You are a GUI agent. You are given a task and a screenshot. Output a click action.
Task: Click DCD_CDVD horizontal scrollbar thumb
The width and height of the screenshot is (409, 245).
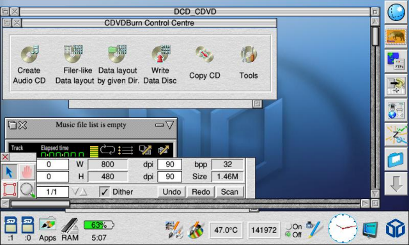pos(40,204)
